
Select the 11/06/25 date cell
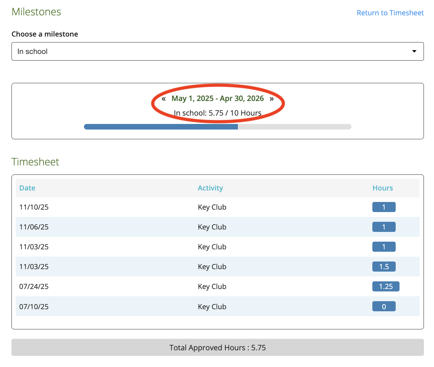pyautogui.click(x=34, y=227)
